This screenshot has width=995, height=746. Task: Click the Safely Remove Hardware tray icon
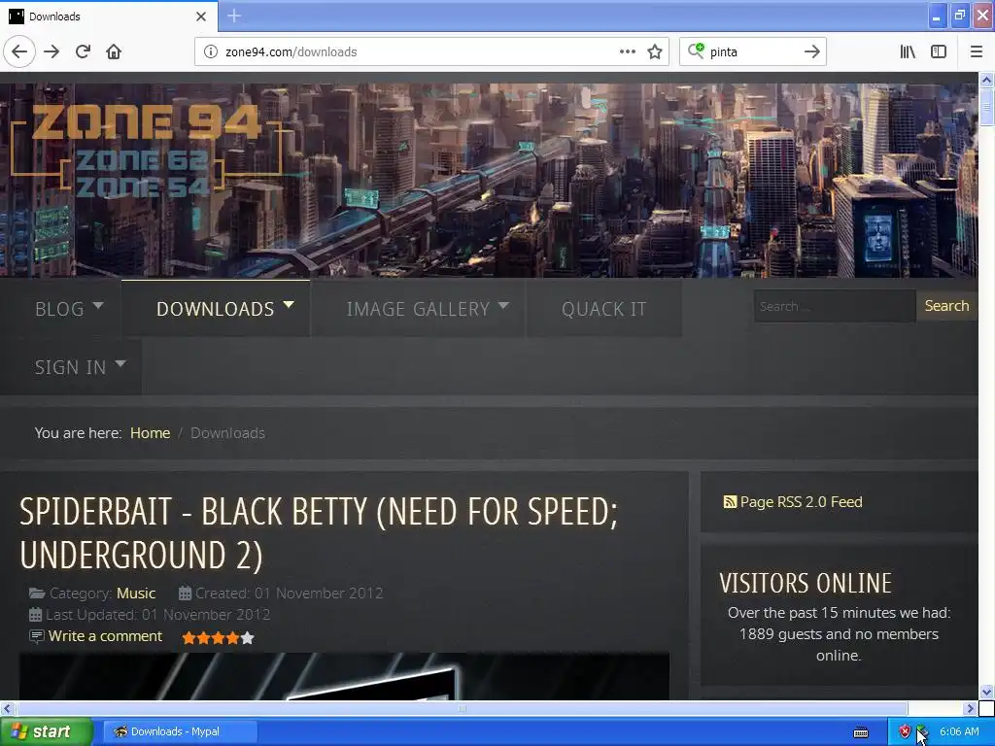(x=922, y=731)
